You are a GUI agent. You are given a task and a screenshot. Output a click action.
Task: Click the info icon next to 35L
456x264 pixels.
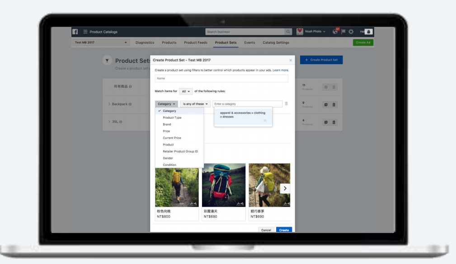(120, 122)
